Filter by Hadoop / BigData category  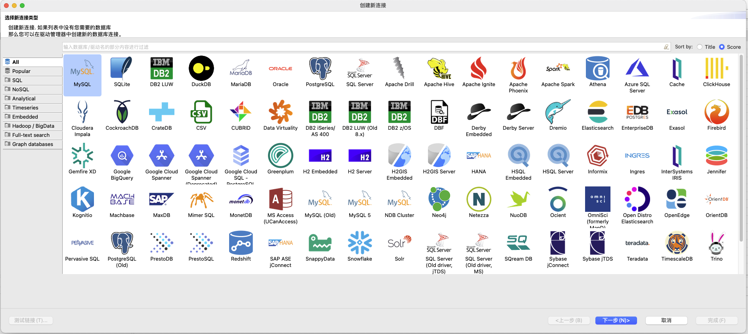tap(33, 126)
